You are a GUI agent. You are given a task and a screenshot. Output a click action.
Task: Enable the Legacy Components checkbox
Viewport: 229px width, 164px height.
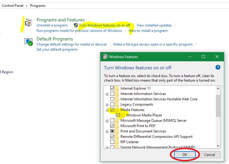[112, 104]
